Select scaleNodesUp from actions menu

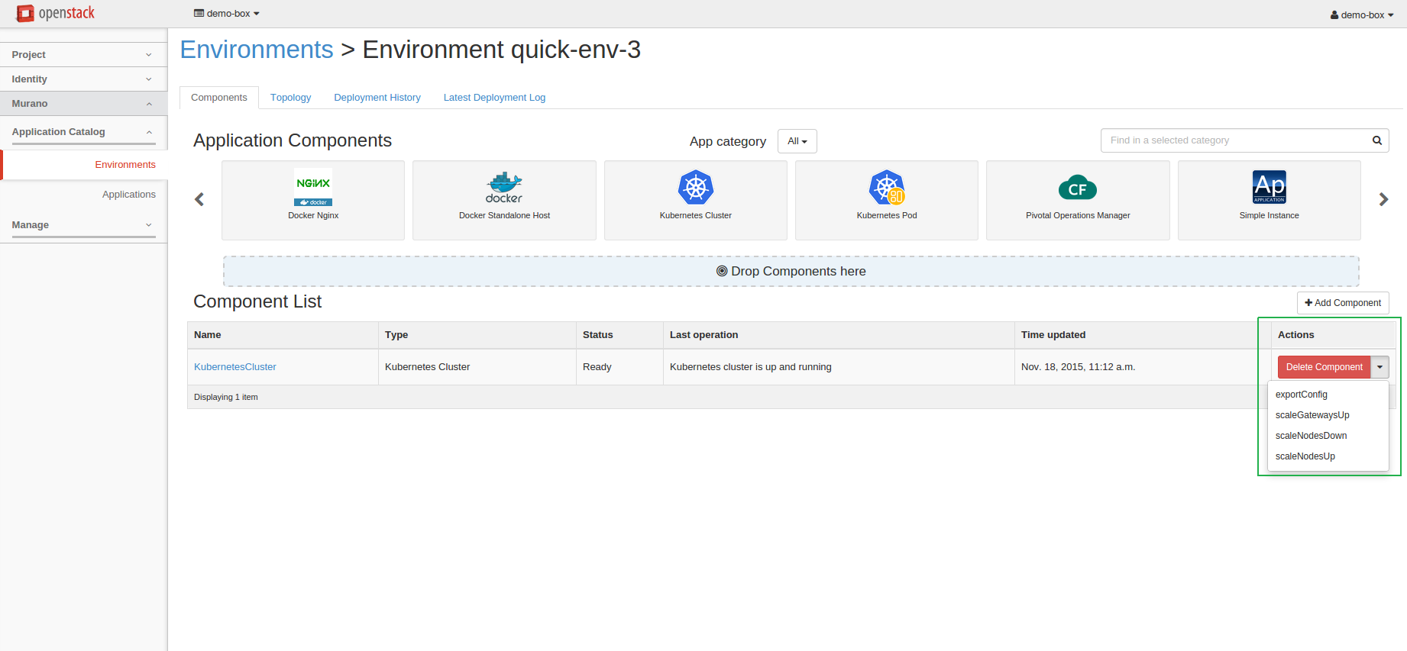click(x=1305, y=456)
